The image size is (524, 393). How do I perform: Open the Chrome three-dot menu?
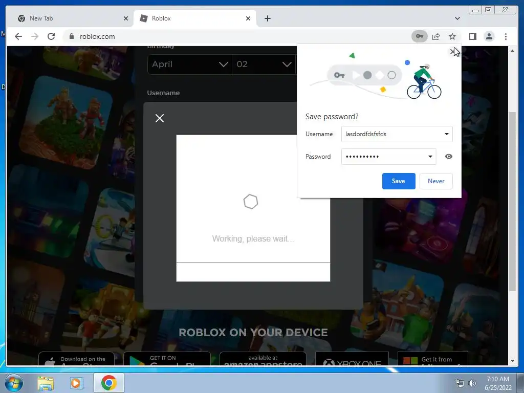(506, 36)
